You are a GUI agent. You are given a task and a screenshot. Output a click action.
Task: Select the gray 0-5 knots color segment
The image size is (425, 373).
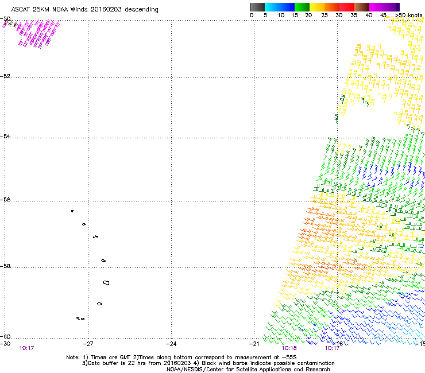tap(257, 7)
